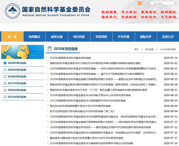
Task: Open the notice about 推迟2020年度项目申请与结题时间
Action: click(x=95, y=63)
